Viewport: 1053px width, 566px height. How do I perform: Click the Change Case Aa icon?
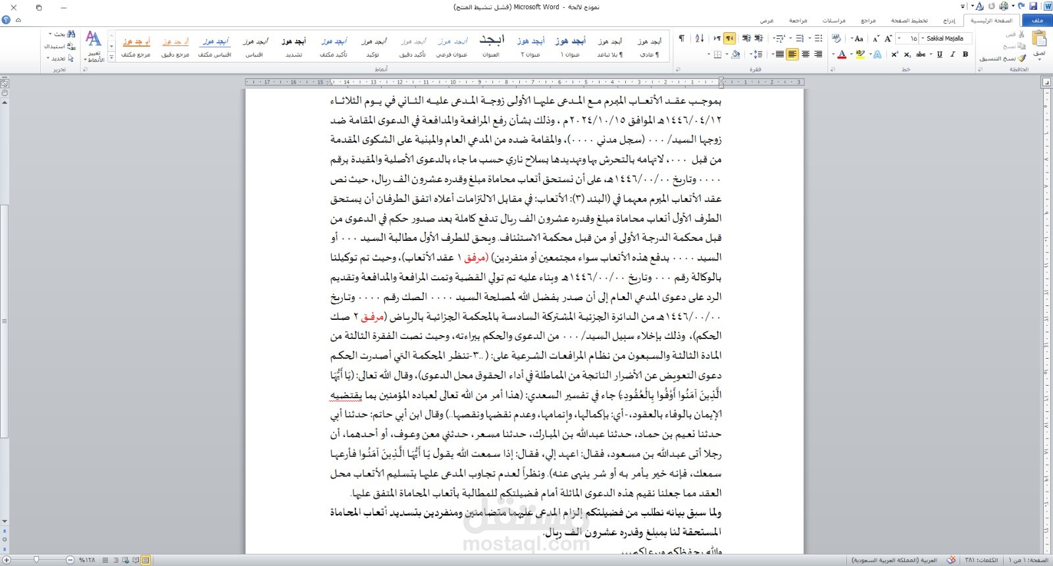[859, 38]
